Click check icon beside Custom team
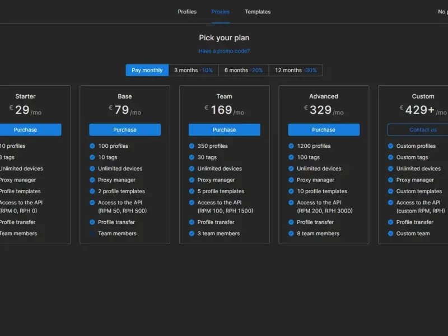This screenshot has height=336, width=448. 390,234
